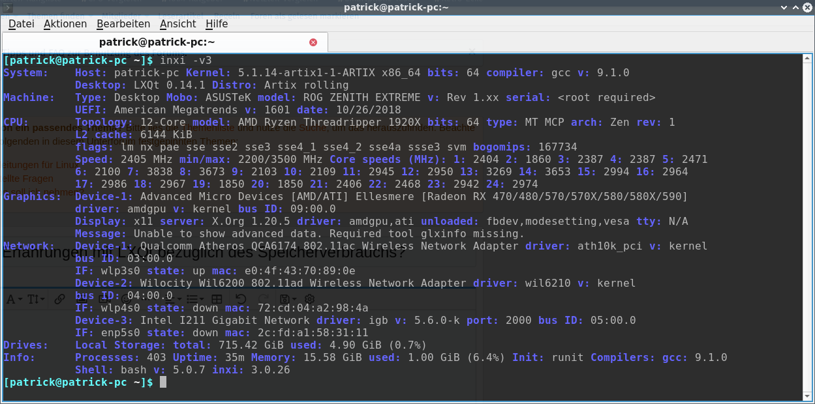This screenshot has height=404, width=815.
Task: Click the MAC address "2c:fd:a1:58:31:11"
Action: tap(313, 332)
